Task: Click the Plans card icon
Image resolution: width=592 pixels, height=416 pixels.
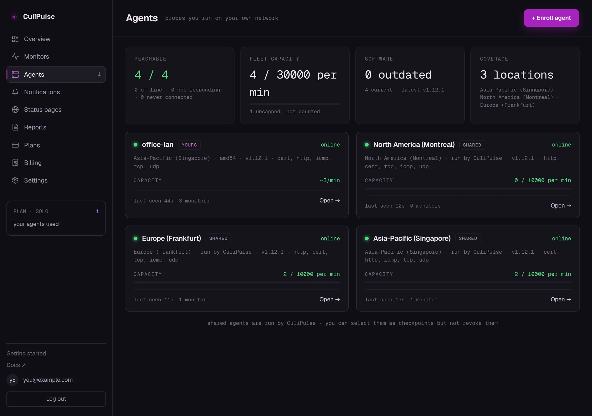Action: pyautogui.click(x=15, y=145)
